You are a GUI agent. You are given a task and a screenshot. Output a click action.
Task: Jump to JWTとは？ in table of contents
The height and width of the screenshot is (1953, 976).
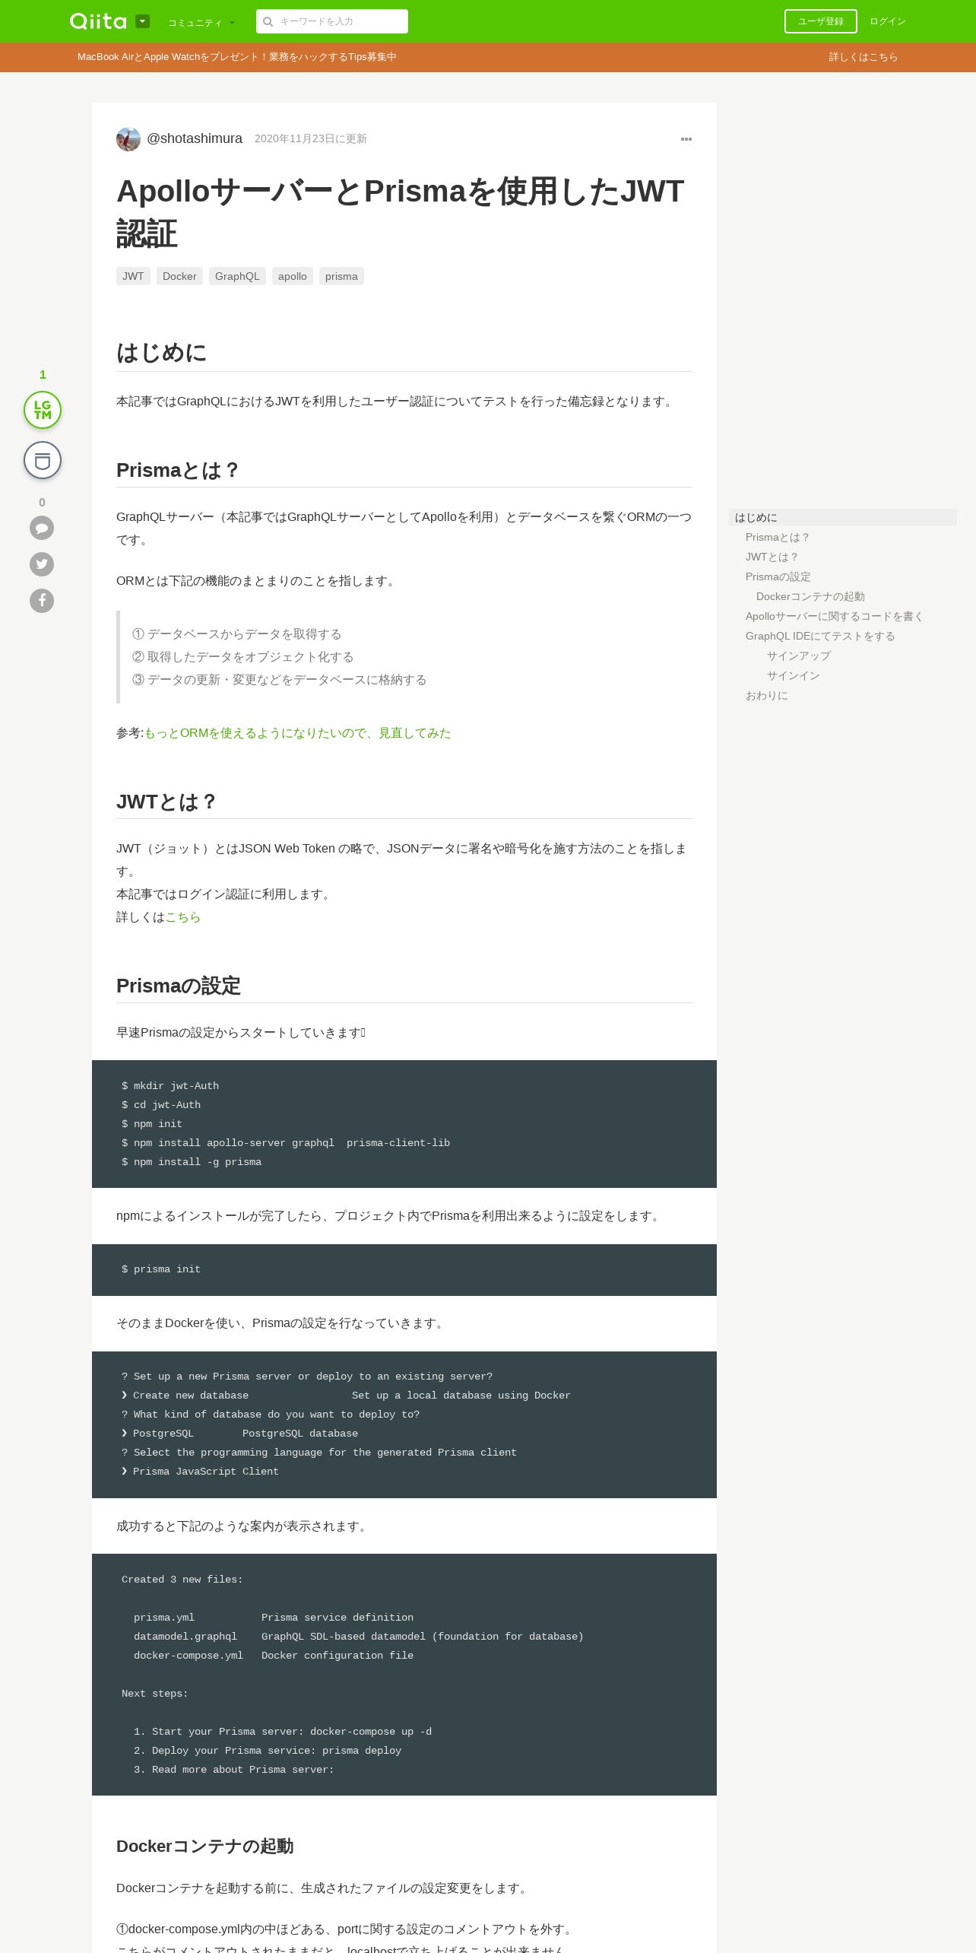point(772,557)
